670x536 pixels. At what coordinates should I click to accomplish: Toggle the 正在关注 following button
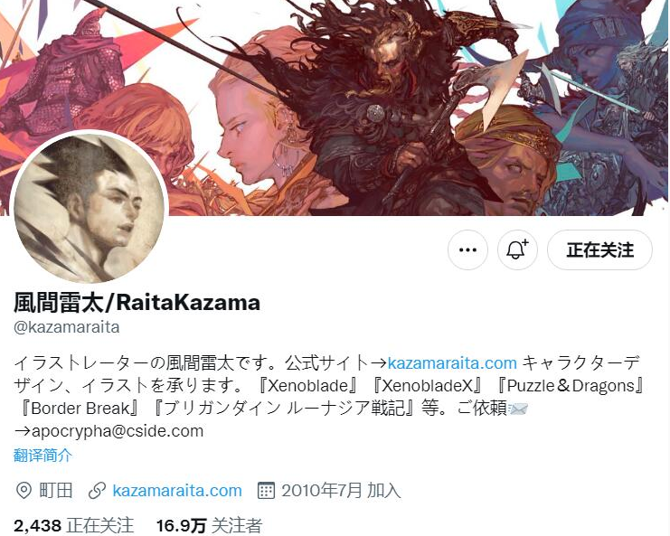599,249
